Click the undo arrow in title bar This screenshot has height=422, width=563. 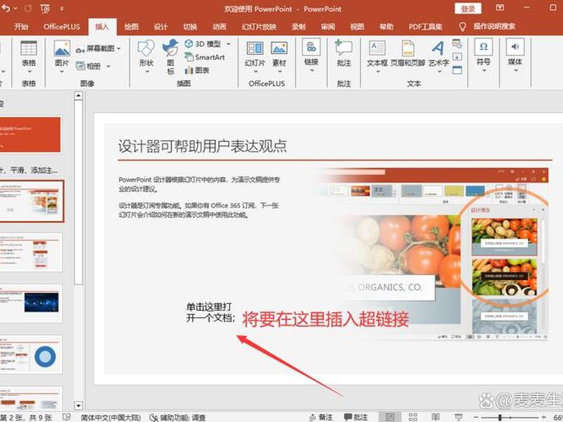point(5,8)
